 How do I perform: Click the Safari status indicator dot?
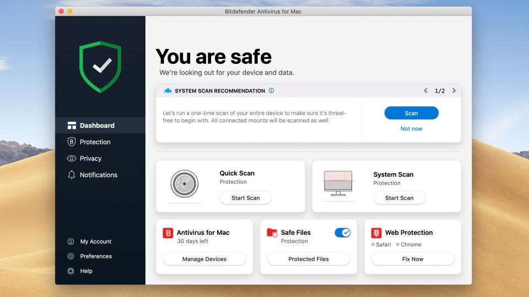373,244
